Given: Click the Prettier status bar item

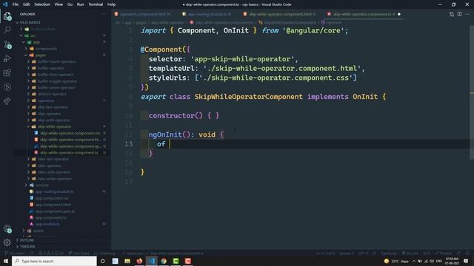Looking at the screenshot, I should [x=444, y=253].
